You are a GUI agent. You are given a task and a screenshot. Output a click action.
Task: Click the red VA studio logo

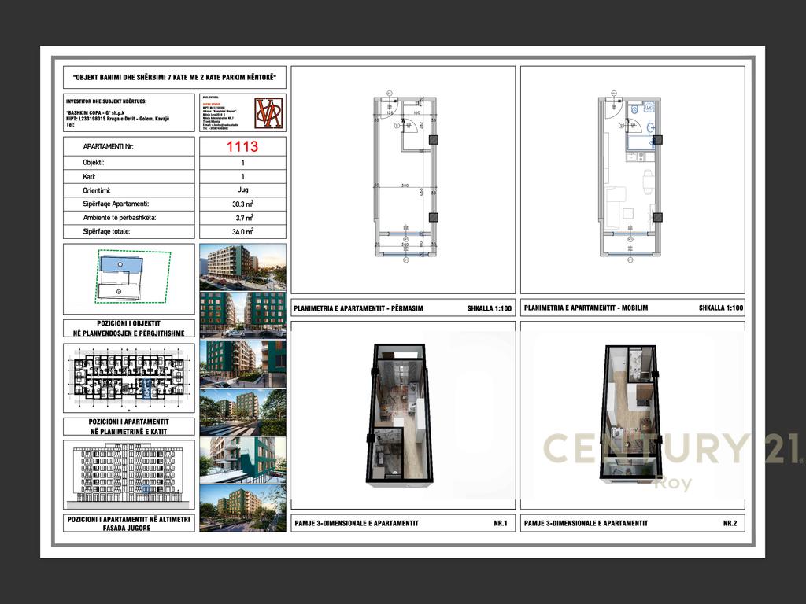[269, 112]
